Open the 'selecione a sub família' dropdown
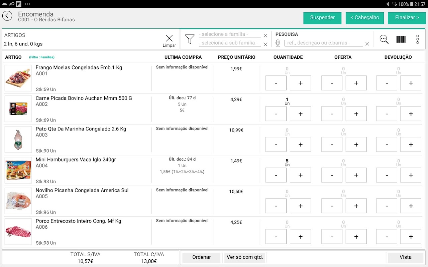The height and width of the screenshot is (267, 428). click(230, 43)
